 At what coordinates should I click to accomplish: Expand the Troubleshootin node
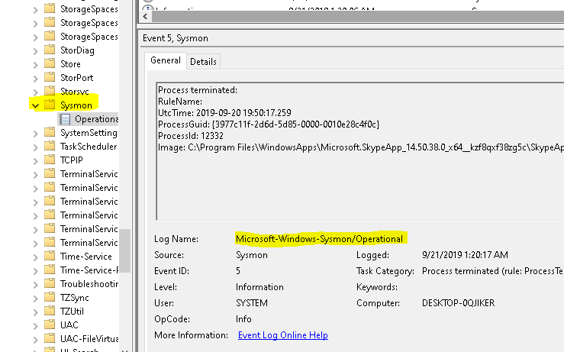click(x=36, y=285)
